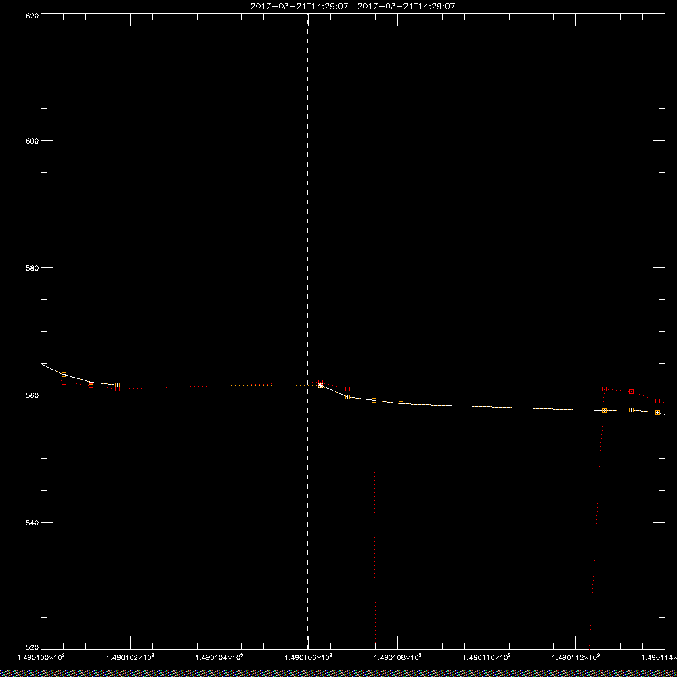Select the leftmost orange square data point
The image size is (677, 677).
pos(64,375)
